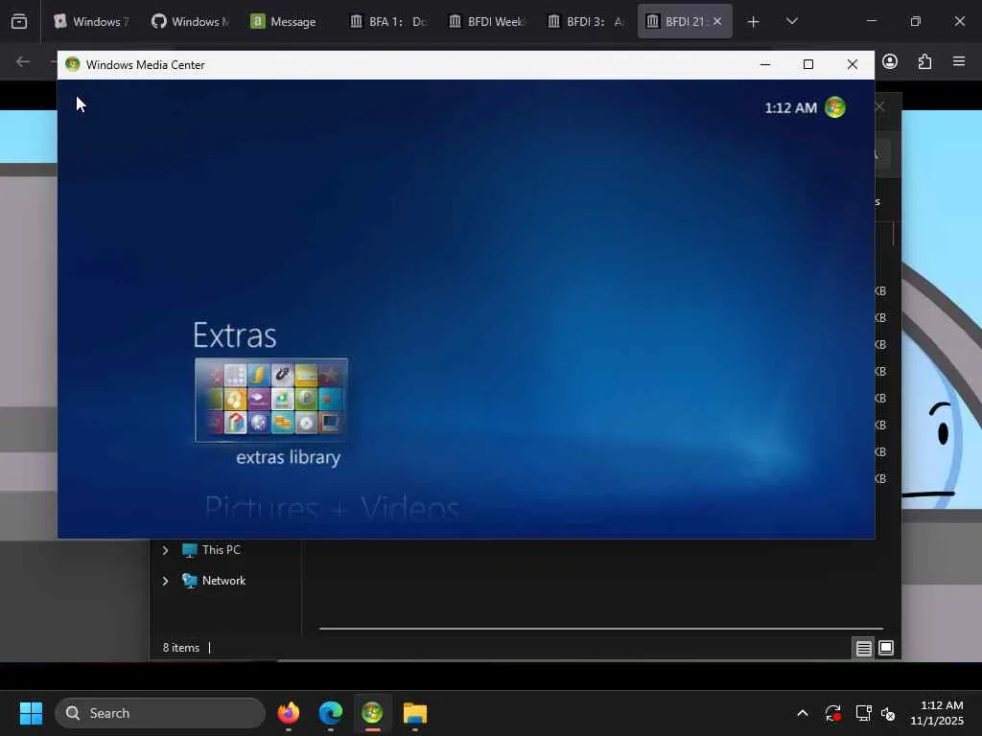Click the 8 items status text

181,648
